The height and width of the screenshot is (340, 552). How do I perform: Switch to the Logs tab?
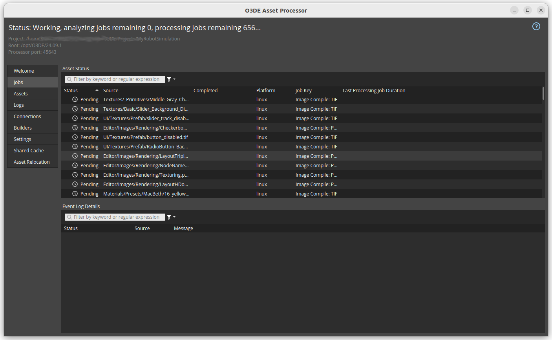[33, 105]
